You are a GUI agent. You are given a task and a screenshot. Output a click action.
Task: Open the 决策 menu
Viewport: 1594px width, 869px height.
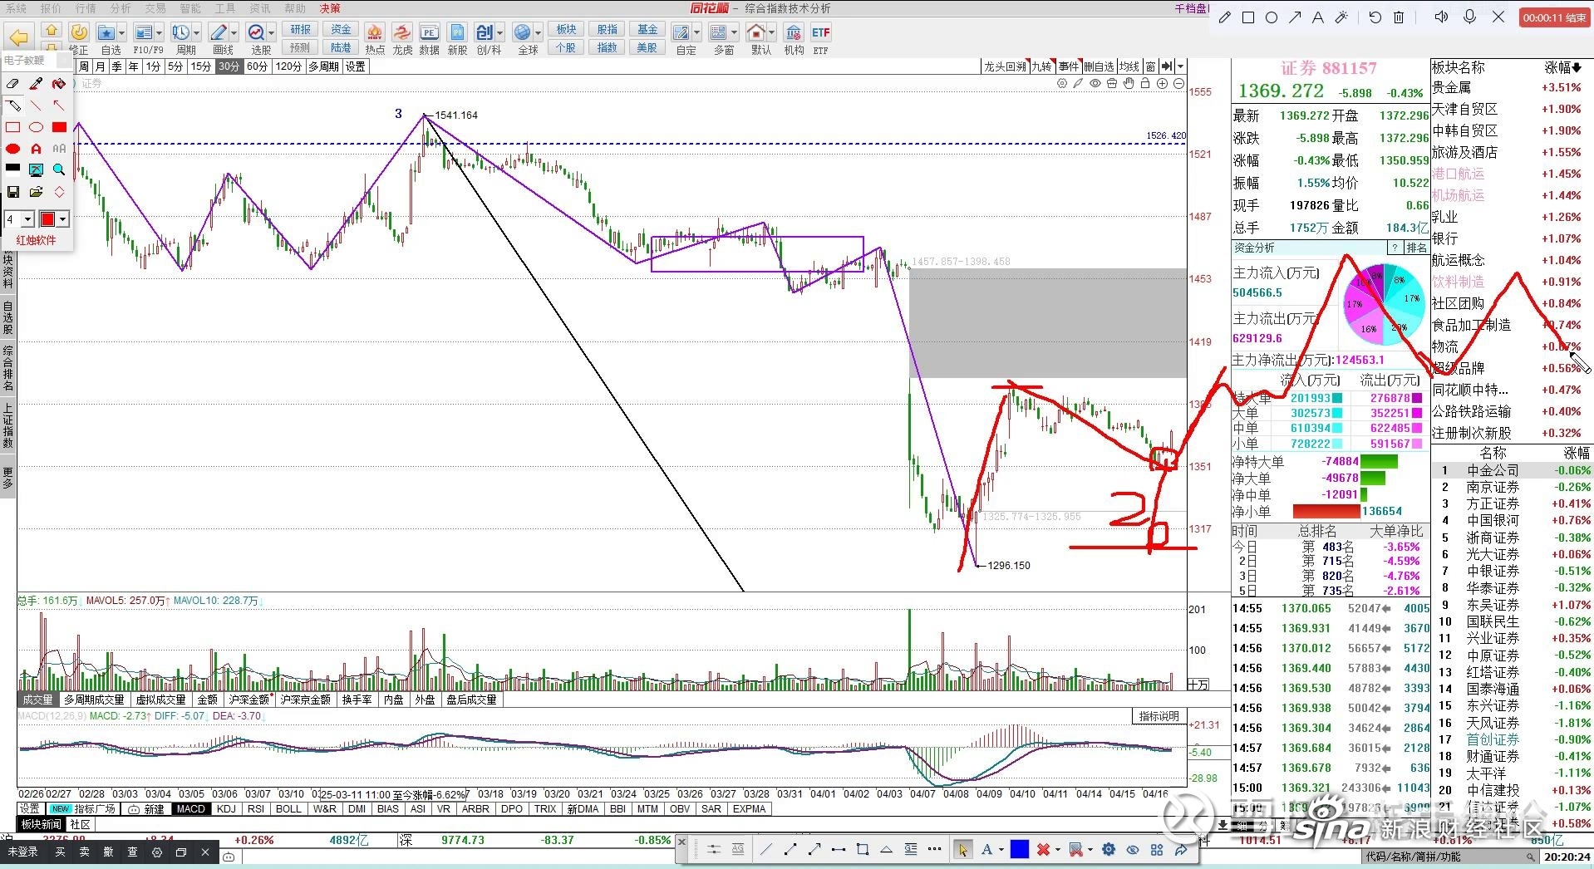click(x=330, y=8)
